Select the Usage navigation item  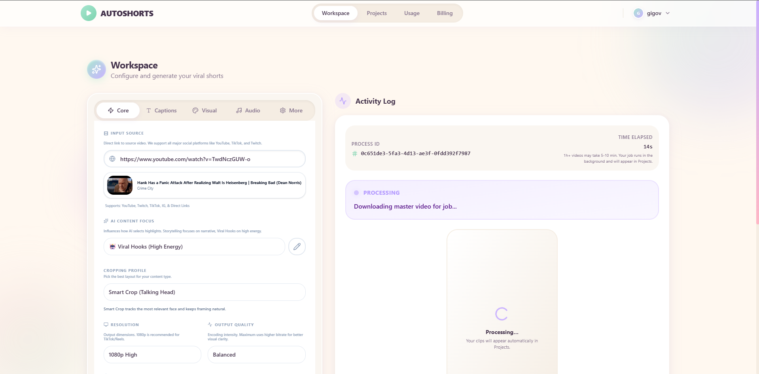click(x=412, y=13)
